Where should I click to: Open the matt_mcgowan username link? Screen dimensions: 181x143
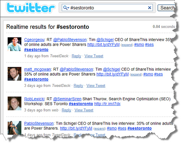pos(38,70)
